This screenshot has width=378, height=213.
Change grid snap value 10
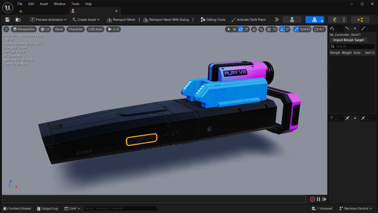tap(274, 30)
